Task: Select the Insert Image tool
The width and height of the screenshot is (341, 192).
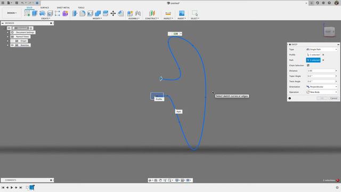Action: (x=182, y=13)
